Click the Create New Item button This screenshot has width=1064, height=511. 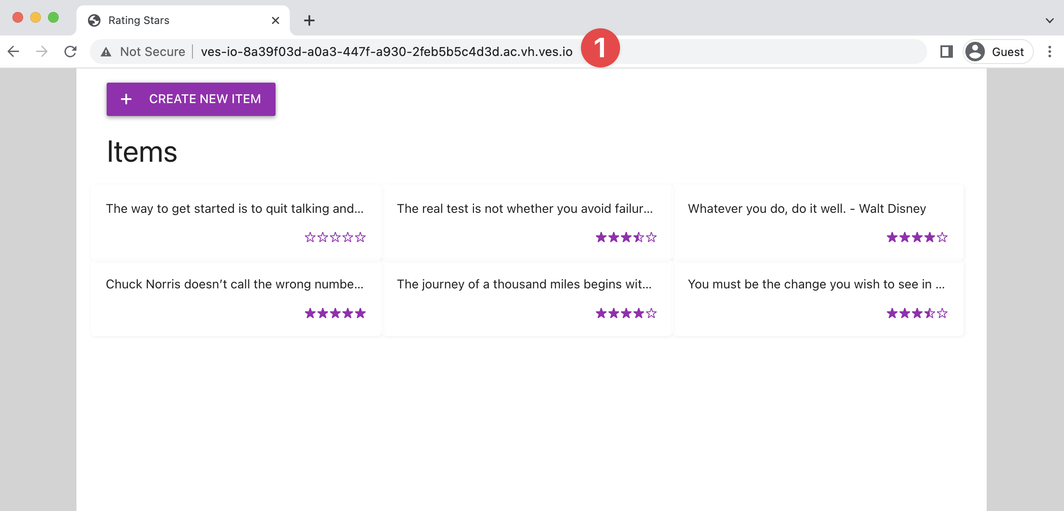point(191,99)
